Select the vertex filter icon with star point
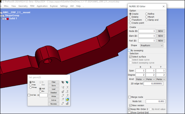 (x=63, y=96)
